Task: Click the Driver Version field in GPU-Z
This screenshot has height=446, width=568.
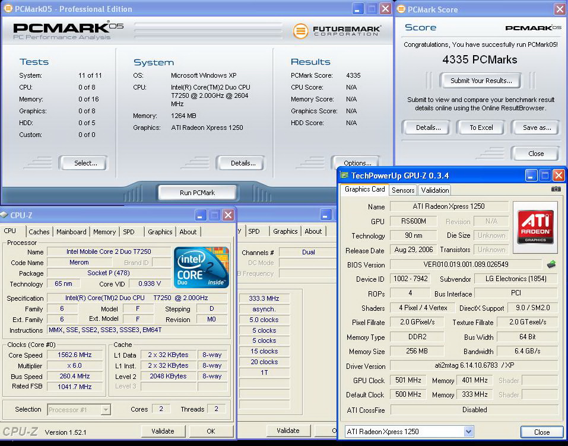Action: click(x=474, y=365)
